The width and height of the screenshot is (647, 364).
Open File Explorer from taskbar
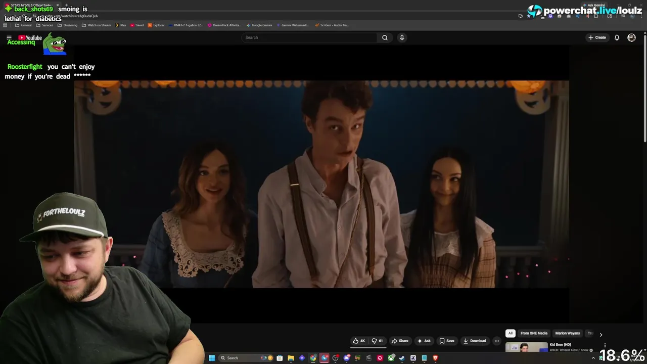click(291, 358)
